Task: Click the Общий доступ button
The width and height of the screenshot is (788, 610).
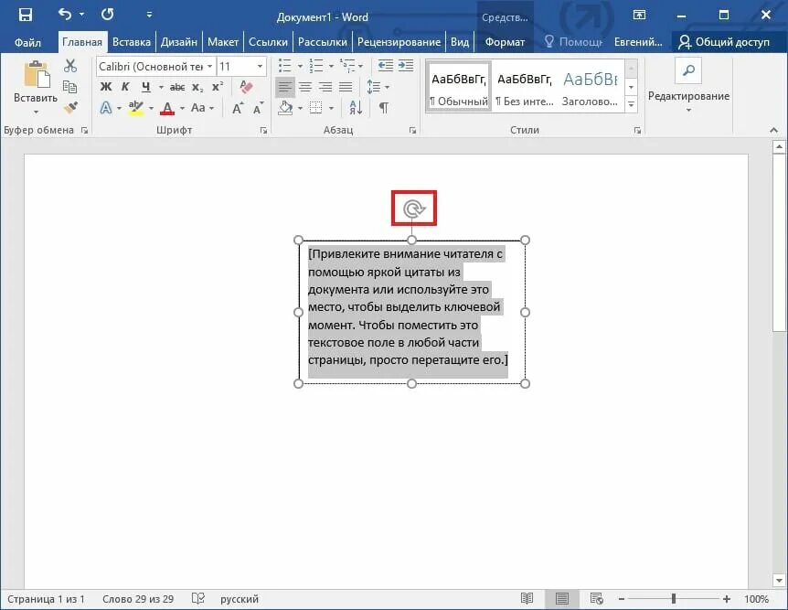Action: point(724,42)
